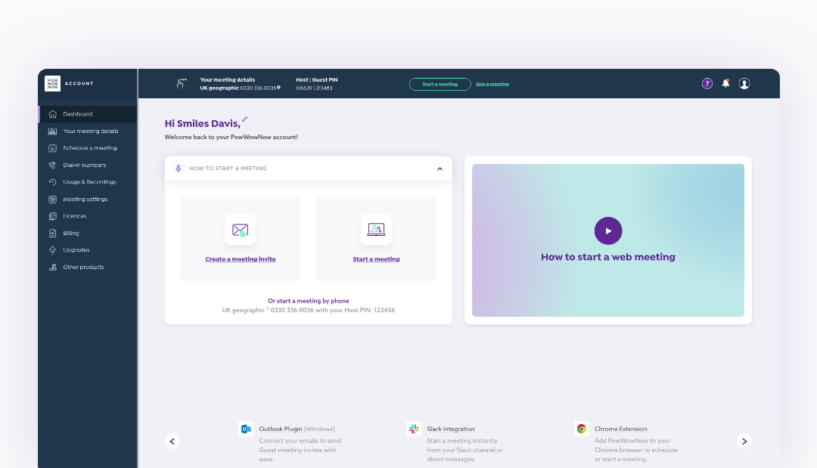This screenshot has height=468, width=817.
Task: Click the Chrome Extension title
Action: (620, 429)
